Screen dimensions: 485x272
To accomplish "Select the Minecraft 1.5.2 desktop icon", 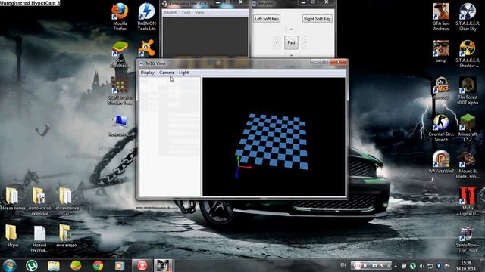I will (x=468, y=128).
